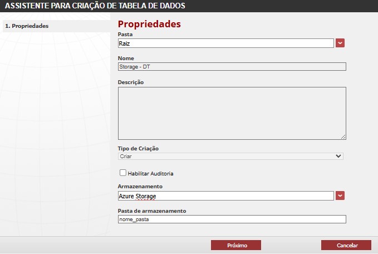The height and width of the screenshot is (254, 378).
Task: Click the Cancelar button
Action: [x=346, y=245]
